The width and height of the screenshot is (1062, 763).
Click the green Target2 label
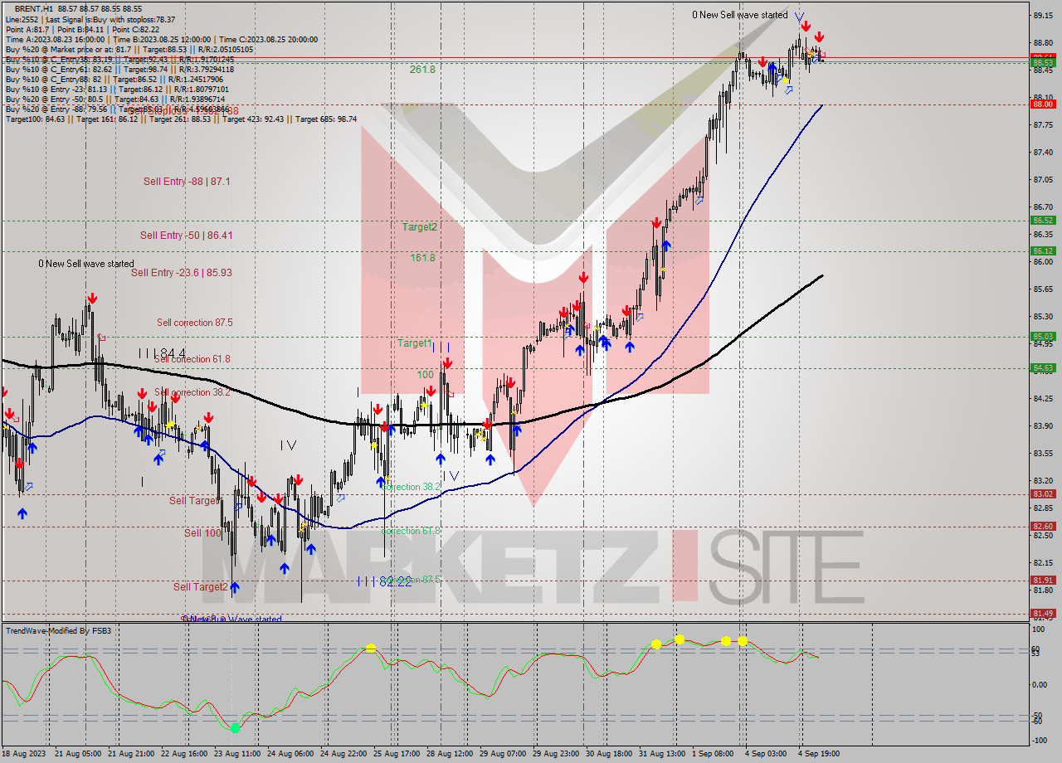[x=419, y=226]
